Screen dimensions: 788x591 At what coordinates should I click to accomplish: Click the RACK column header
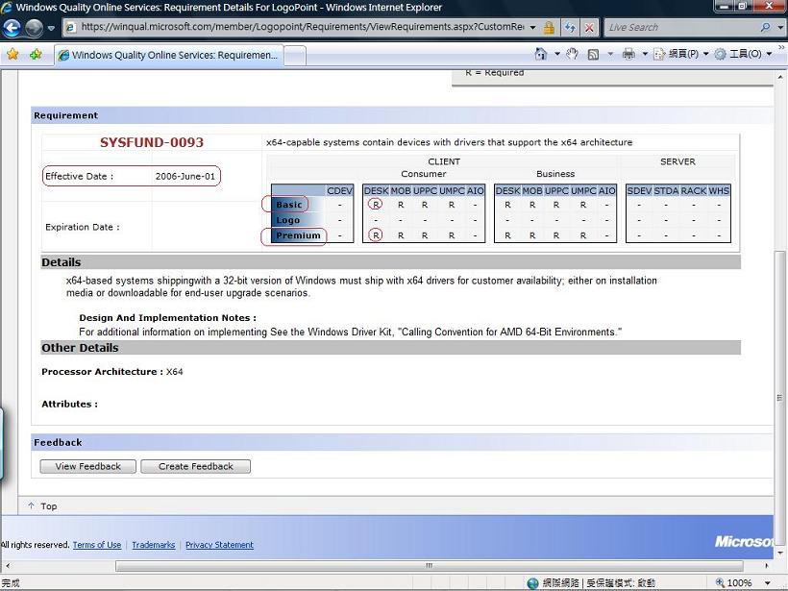click(694, 190)
